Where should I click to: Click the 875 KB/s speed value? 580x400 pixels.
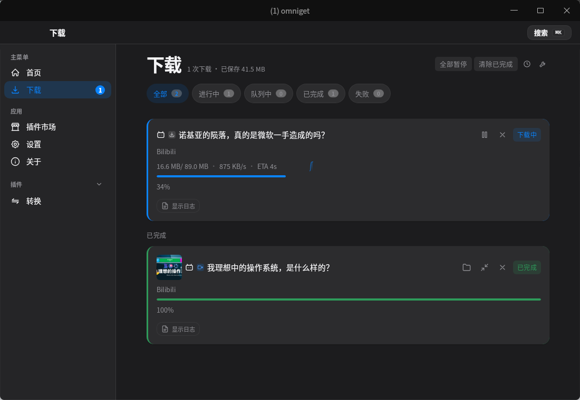[233, 166]
